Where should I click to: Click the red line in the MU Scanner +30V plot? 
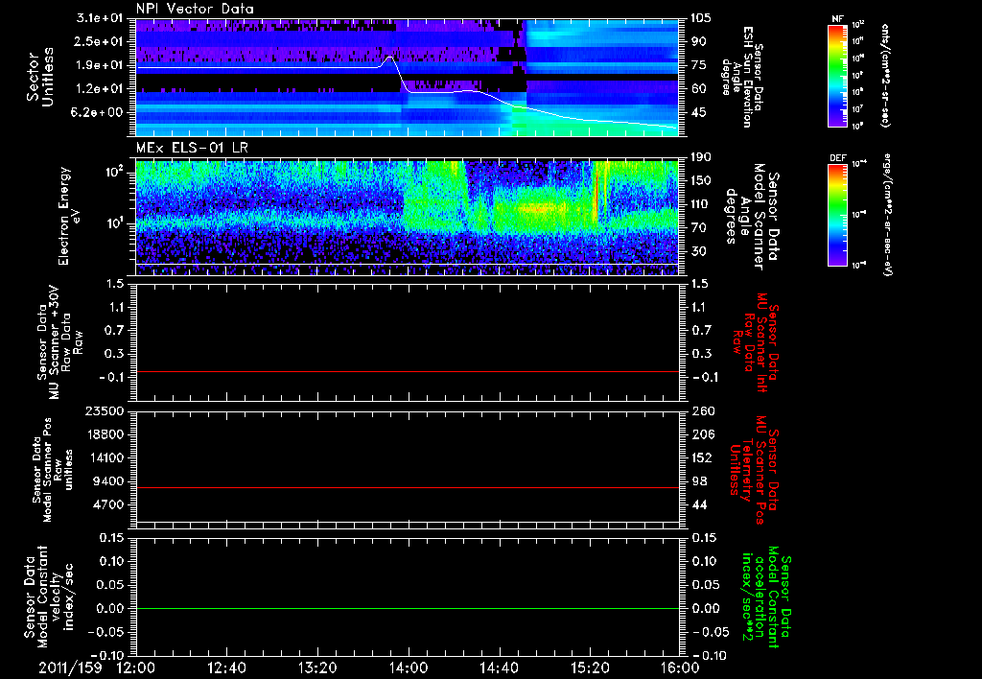click(408, 371)
